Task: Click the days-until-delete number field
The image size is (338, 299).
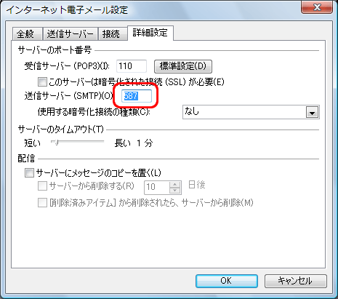Action: (x=157, y=187)
